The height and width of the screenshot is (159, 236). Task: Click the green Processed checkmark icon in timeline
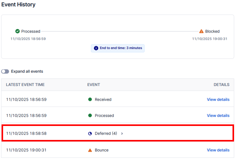click(x=17, y=31)
